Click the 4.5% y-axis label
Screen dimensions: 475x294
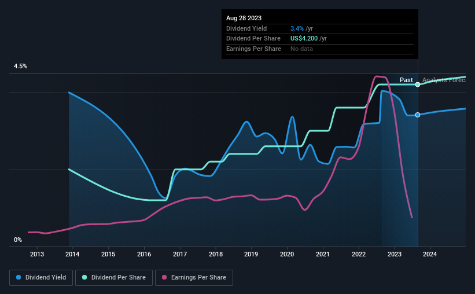[20, 67]
